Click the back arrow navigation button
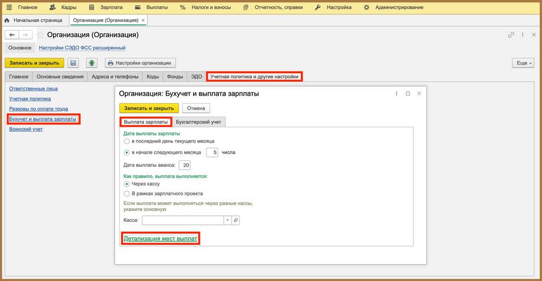Viewport: 542px width, 281px height. 12,35
